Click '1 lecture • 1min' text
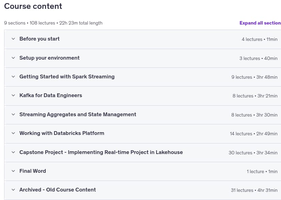This screenshot has width=281, height=200. point(262,171)
